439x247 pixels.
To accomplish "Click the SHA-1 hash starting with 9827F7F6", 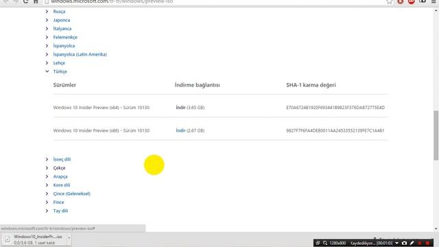I will coord(335,130).
